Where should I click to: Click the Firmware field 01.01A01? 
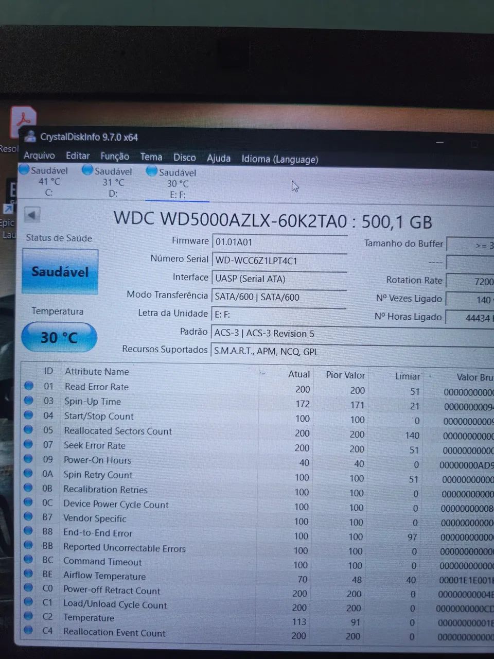(279, 242)
